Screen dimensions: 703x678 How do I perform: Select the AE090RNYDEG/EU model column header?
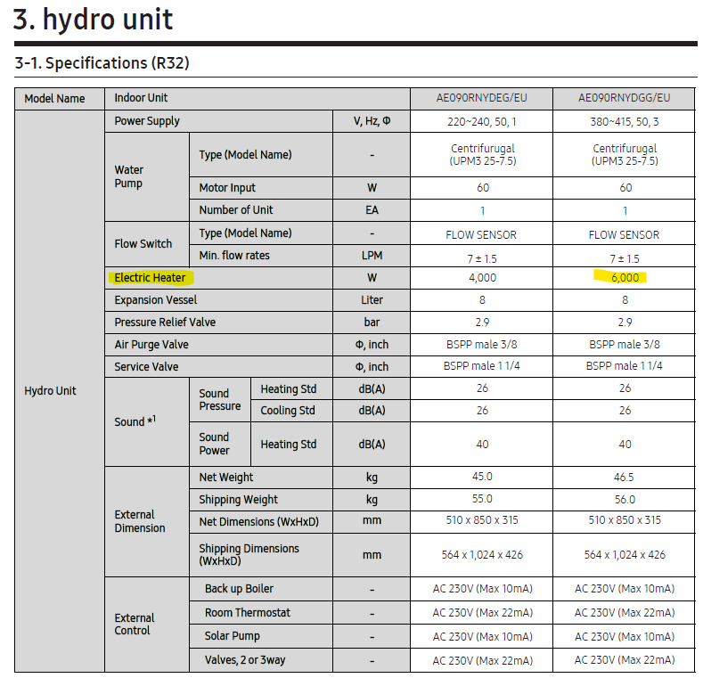click(x=481, y=98)
